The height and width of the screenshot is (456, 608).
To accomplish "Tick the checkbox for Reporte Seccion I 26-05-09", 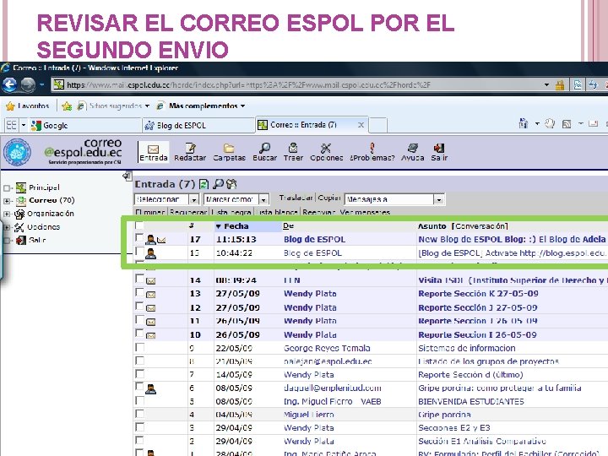I will pos(139,333).
